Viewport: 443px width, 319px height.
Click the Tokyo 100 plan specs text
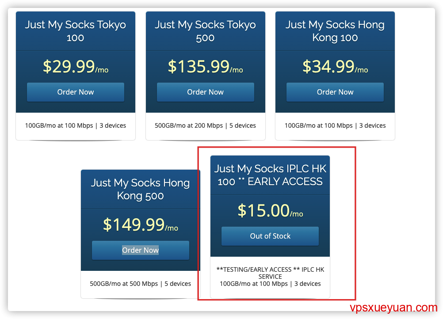click(76, 125)
